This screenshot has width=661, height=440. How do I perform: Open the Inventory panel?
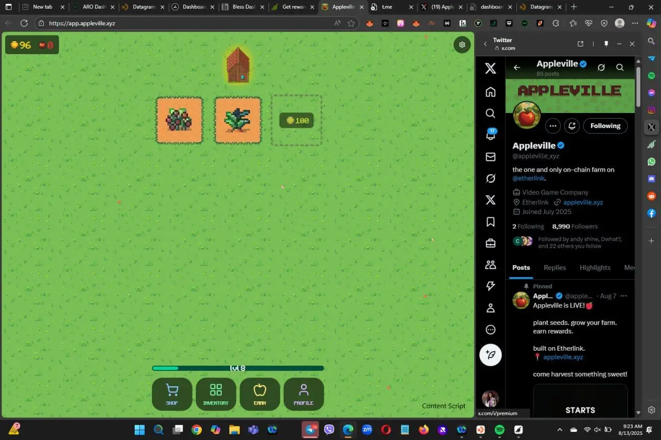click(216, 394)
